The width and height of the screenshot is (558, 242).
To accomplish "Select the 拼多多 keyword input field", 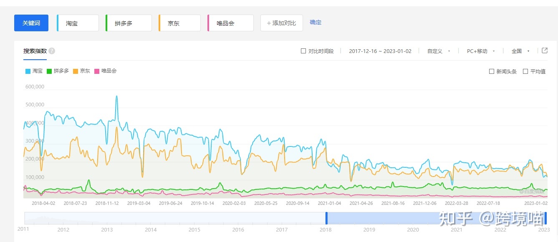I will click(129, 23).
